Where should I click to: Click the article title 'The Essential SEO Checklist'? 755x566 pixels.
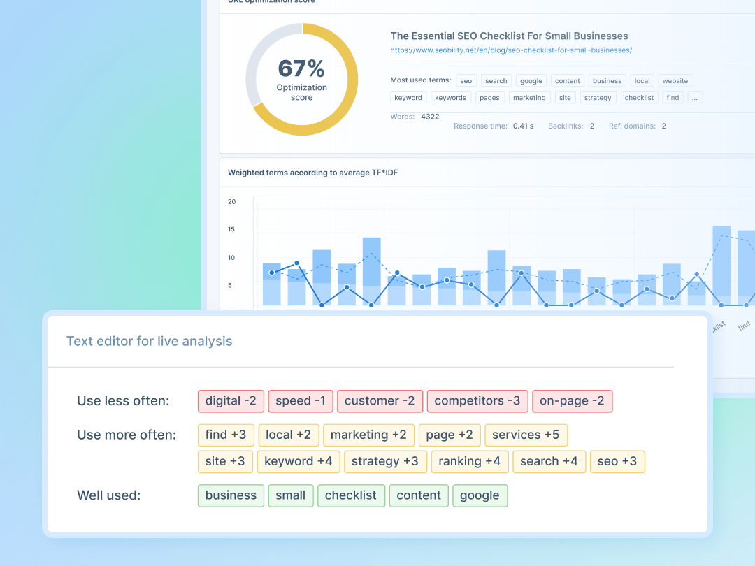(509, 36)
